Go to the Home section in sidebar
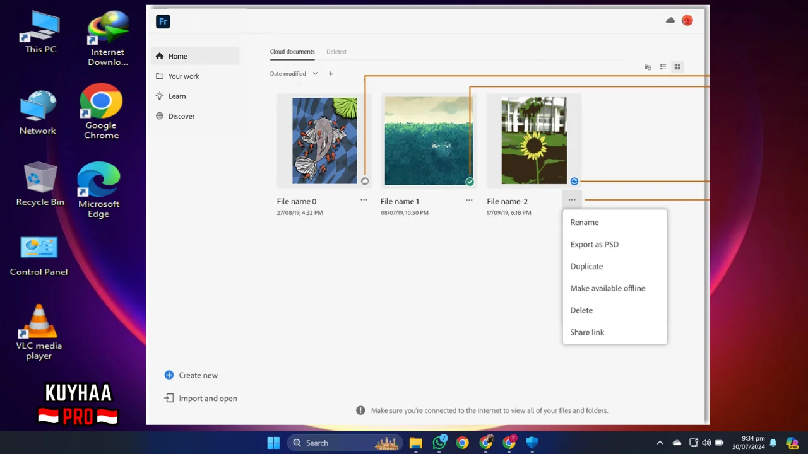 [x=195, y=56]
